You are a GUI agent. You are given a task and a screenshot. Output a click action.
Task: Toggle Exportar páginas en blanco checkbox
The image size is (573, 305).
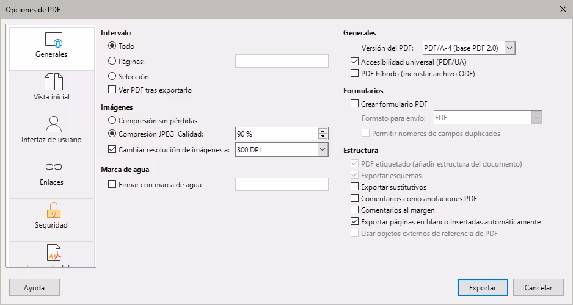(354, 221)
